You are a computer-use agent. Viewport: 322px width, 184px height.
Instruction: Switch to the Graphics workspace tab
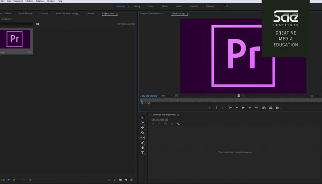pyautogui.click(x=193, y=6)
